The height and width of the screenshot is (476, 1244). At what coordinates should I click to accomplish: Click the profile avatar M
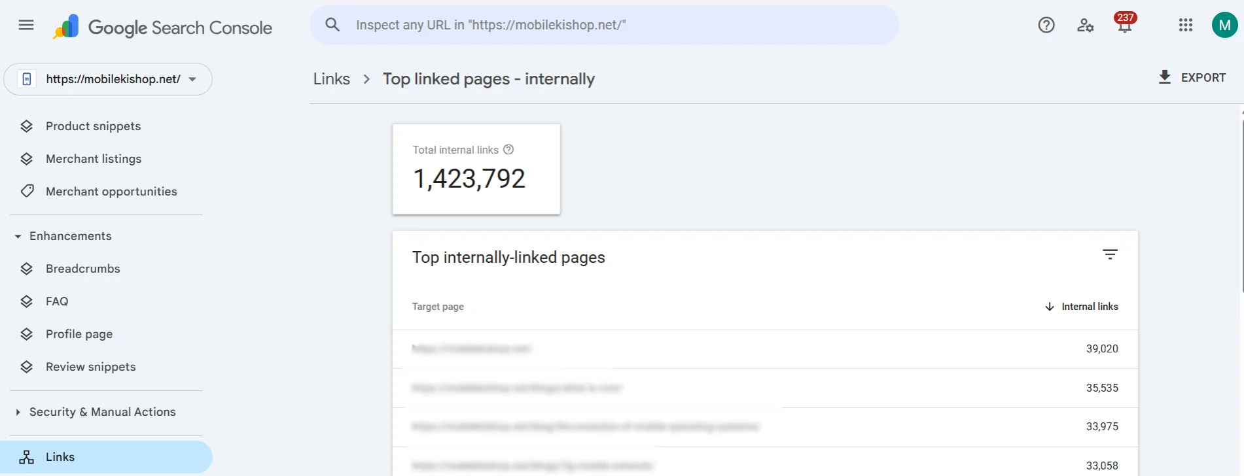[1224, 25]
